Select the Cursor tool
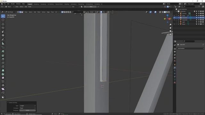The height and width of the screenshot is (115, 205). pyautogui.click(x=3, y=20)
